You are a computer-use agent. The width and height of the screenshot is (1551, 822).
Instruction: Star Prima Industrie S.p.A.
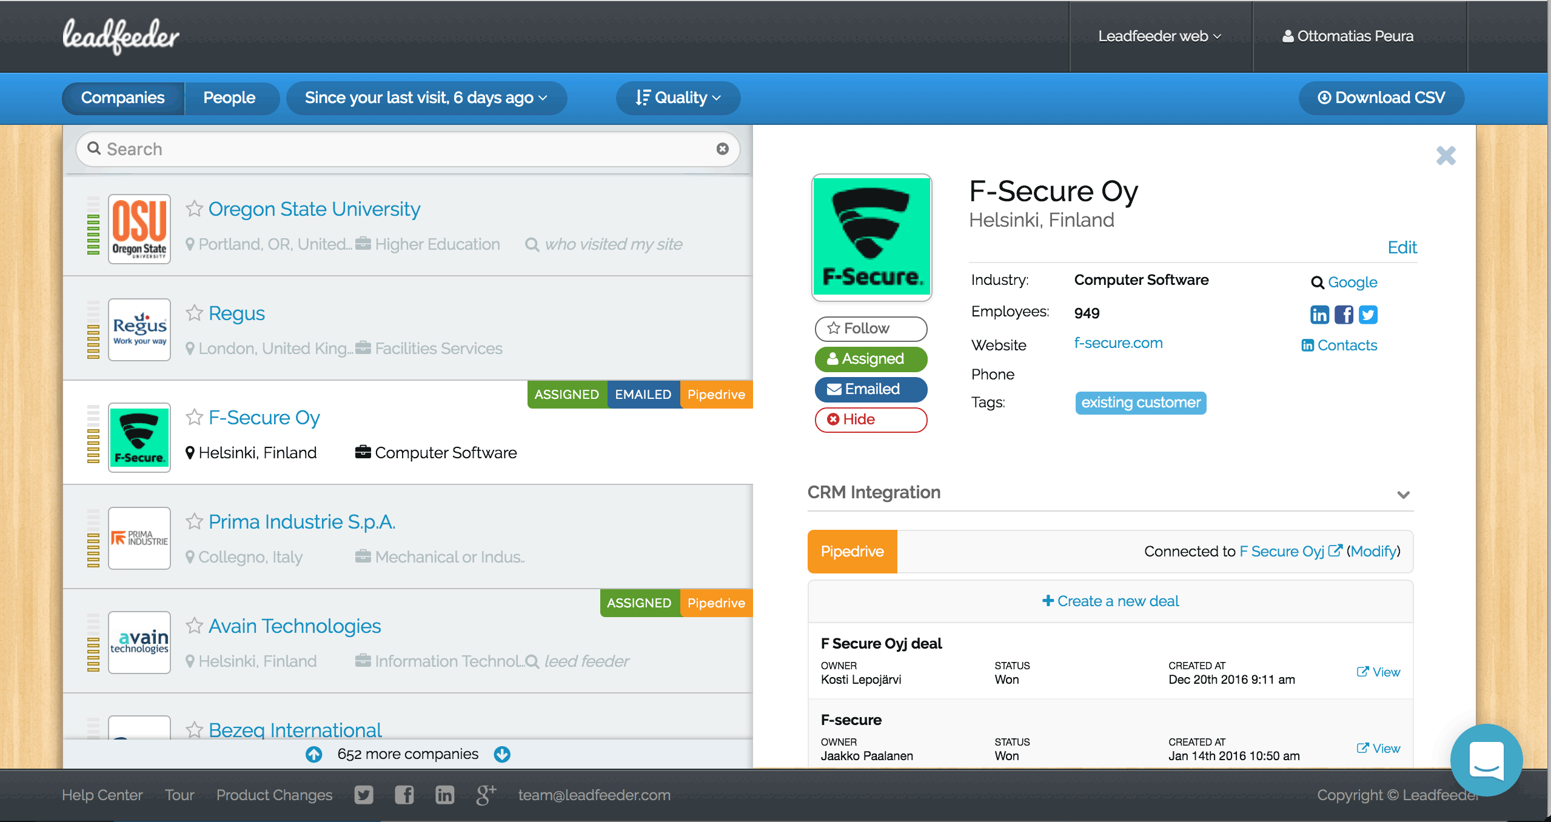194,521
